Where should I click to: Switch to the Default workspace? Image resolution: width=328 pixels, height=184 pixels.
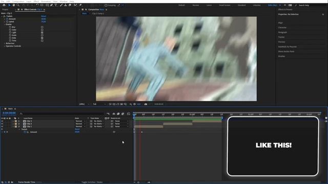181,5
